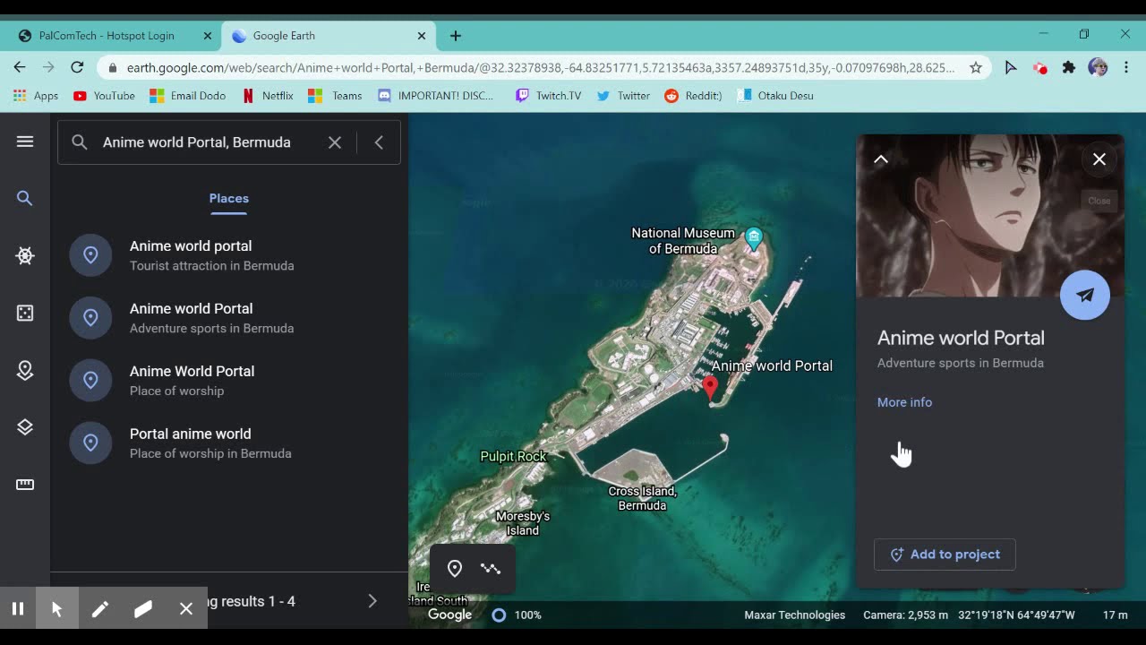Viewport: 1146px width, 645px height.
Task: Reload the current page
Action: [x=77, y=67]
